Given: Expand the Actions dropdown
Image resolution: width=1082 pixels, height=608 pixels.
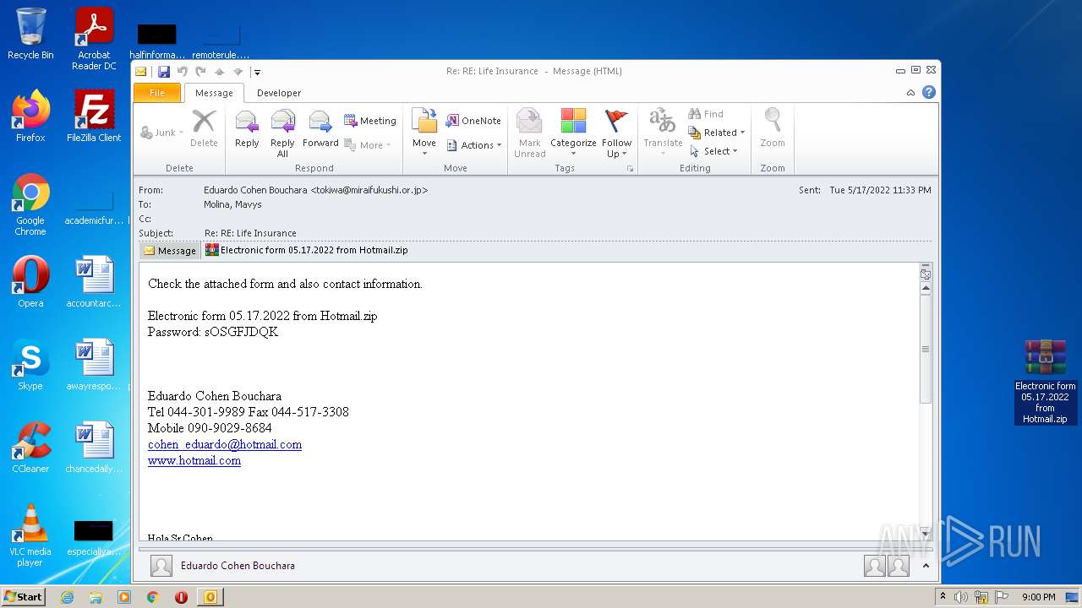Looking at the screenshot, I should click(x=473, y=145).
